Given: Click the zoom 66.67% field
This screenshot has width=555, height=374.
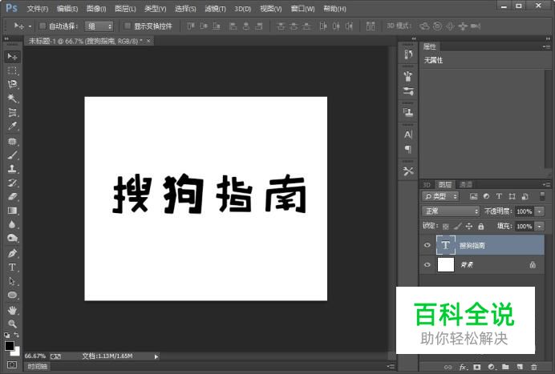Looking at the screenshot, I should tap(35, 356).
